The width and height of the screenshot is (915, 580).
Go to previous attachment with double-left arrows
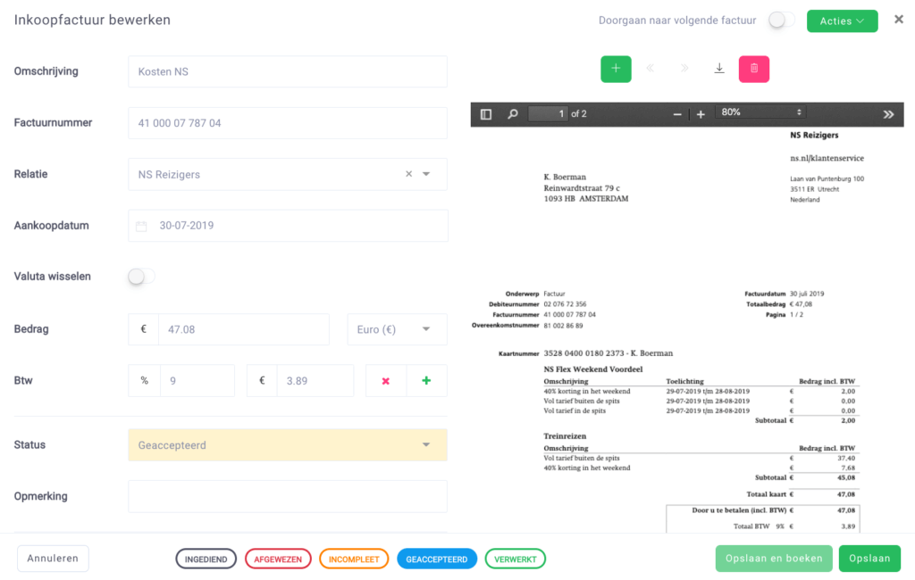(x=651, y=69)
